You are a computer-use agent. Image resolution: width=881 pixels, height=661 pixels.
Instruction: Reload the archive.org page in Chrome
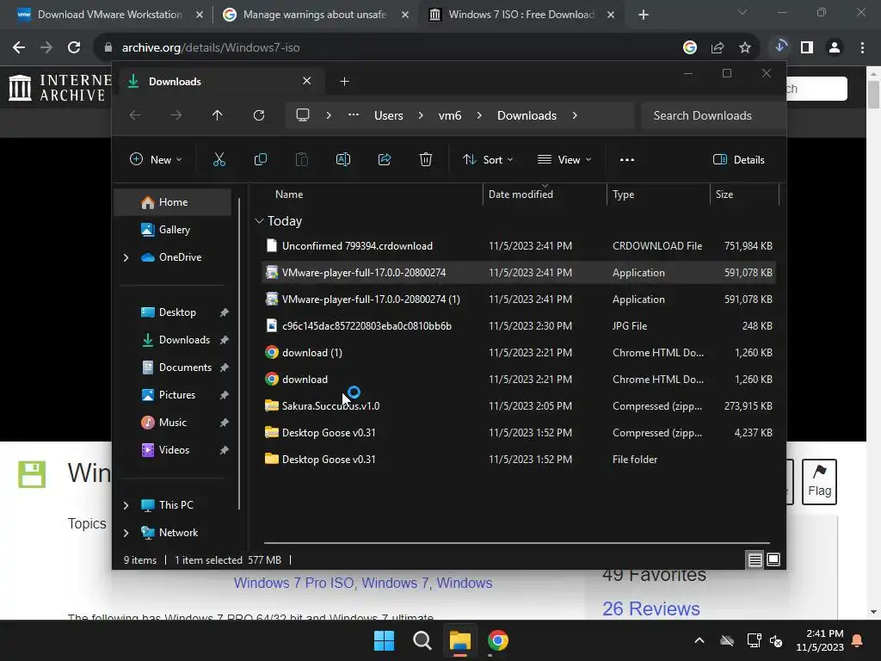tap(74, 48)
